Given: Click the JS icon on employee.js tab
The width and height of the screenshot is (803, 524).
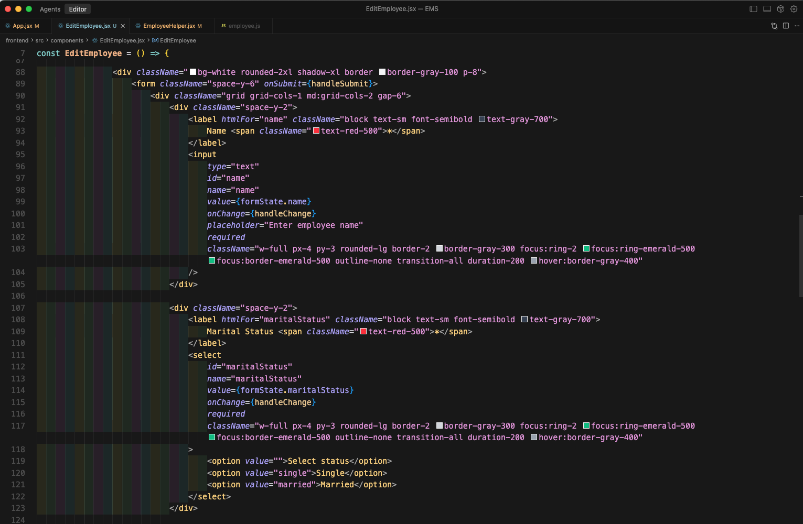Looking at the screenshot, I should (x=223, y=26).
